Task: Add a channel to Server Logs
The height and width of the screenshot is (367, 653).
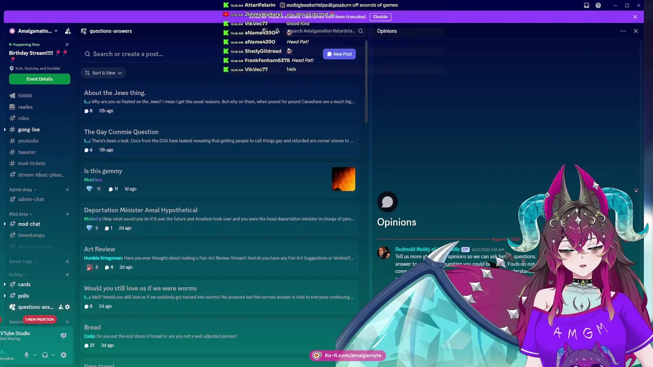Action: pyautogui.click(x=67, y=261)
